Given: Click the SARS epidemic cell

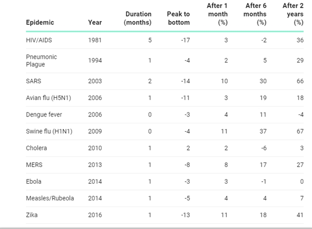Looking at the screenshot, I should (34, 81).
